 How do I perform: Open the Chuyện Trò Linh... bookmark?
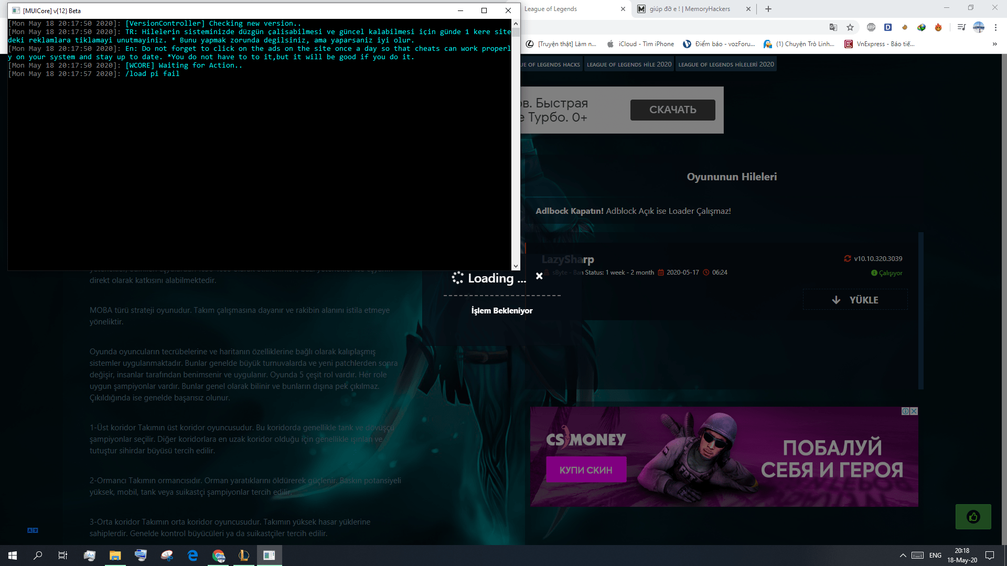click(799, 44)
